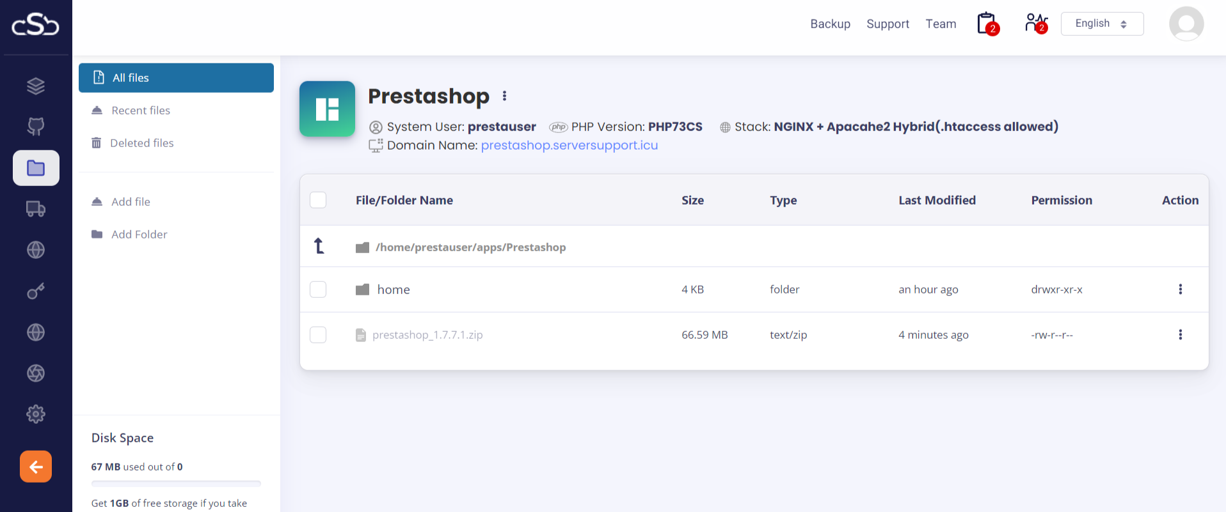The width and height of the screenshot is (1226, 512).
Task: Select the prestashop_1.7.7.1.zip checkbox
Action: coord(318,335)
